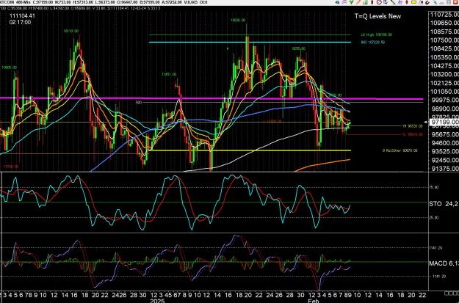Click the "LD High" green level label

[x=376, y=34]
